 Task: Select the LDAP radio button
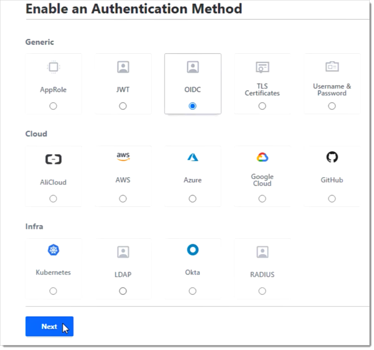point(123,291)
